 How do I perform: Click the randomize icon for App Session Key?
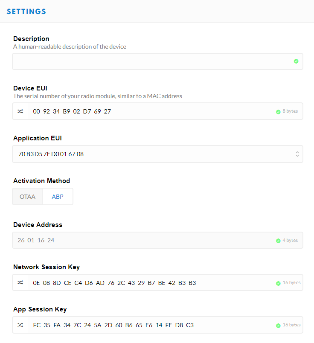(20, 325)
